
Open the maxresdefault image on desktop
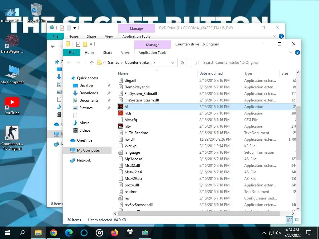pos(12,15)
